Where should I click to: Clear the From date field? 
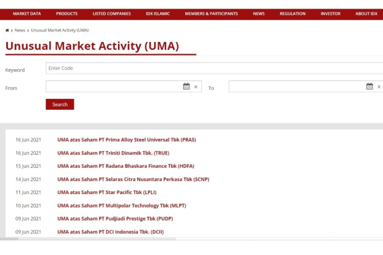[x=196, y=86]
